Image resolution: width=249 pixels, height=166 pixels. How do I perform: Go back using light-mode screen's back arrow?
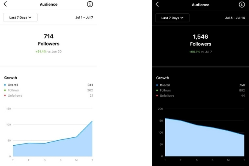(x=5, y=4)
